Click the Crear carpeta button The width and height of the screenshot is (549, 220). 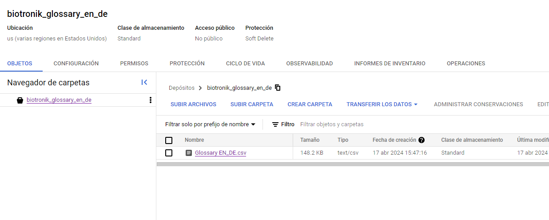click(x=310, y=104)
